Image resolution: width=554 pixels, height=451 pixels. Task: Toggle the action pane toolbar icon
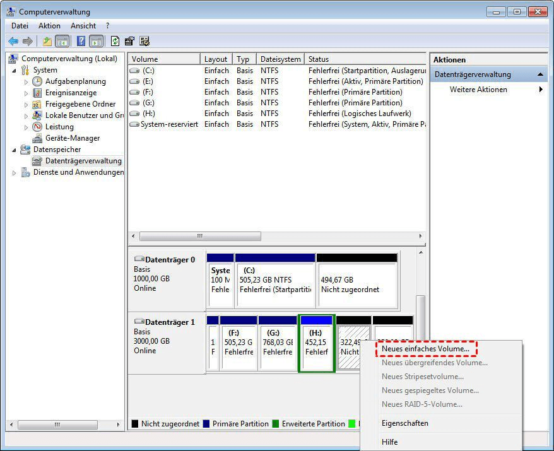pyautogui.click(x=96, y=42)
